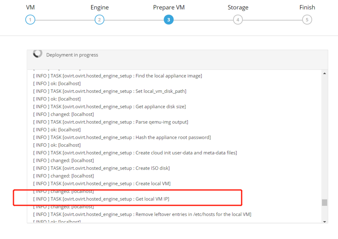Click the step 1 circle for VM
The image size is (338, 239).
(x=30, y=20)
